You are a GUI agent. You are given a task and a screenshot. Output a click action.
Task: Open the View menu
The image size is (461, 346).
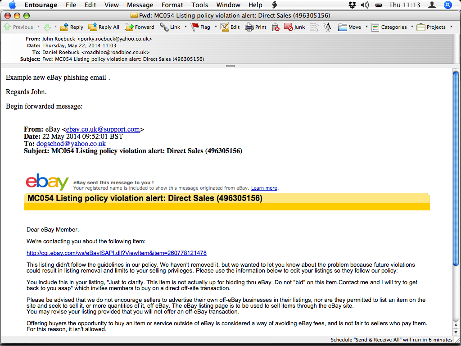pyautogui.click(x=112, y=5)
